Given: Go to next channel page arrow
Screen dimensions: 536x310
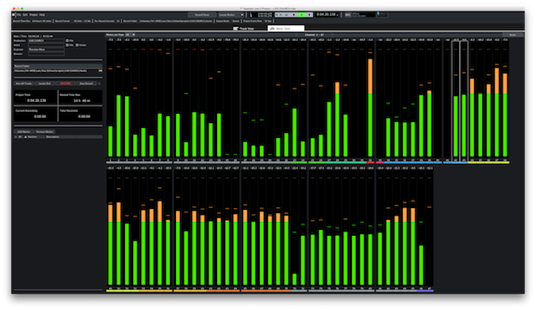Looking at the screenshot, I should point(332,35).
